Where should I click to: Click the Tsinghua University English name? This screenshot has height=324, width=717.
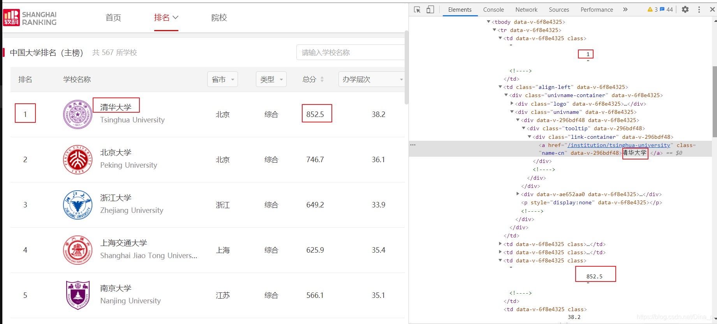(x=132, y=120)
